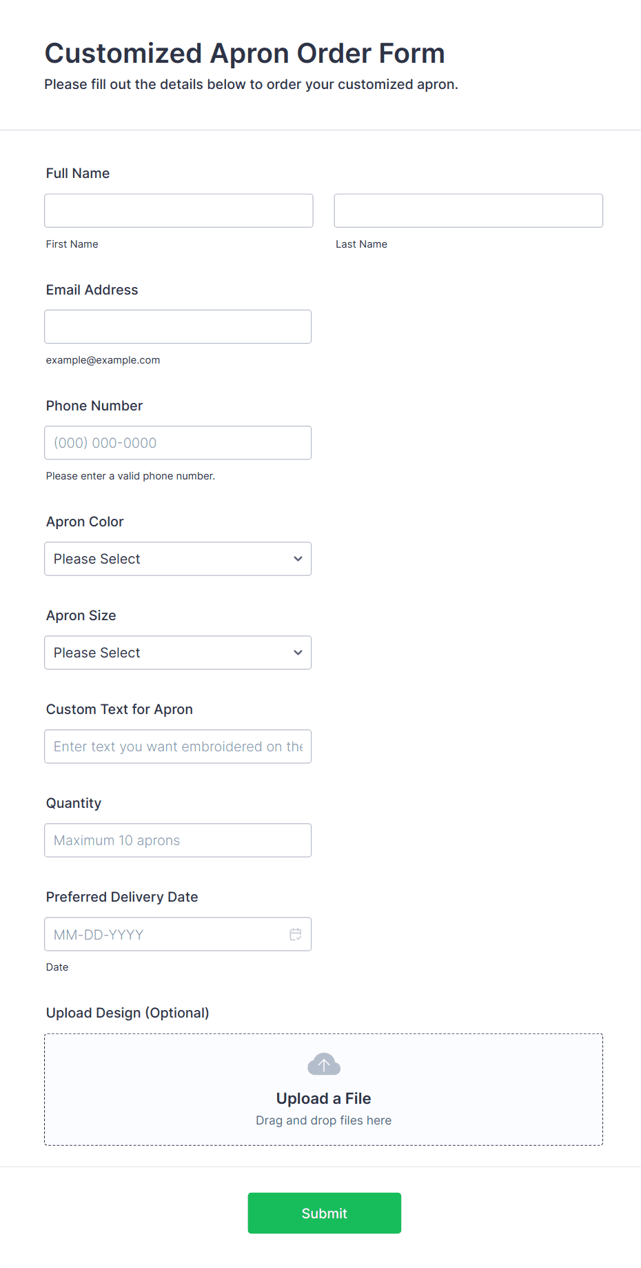Click the Upload a File text

[x=324, y=1098]
